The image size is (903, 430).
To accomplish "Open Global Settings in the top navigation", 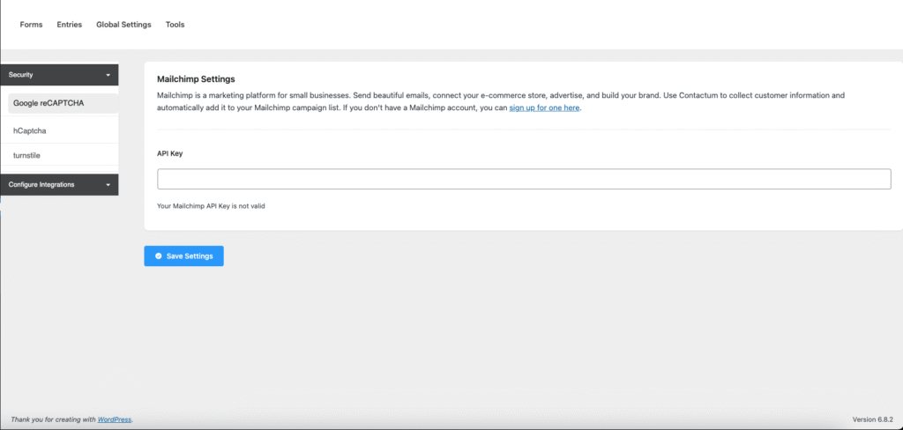I will tap(123, 25).
